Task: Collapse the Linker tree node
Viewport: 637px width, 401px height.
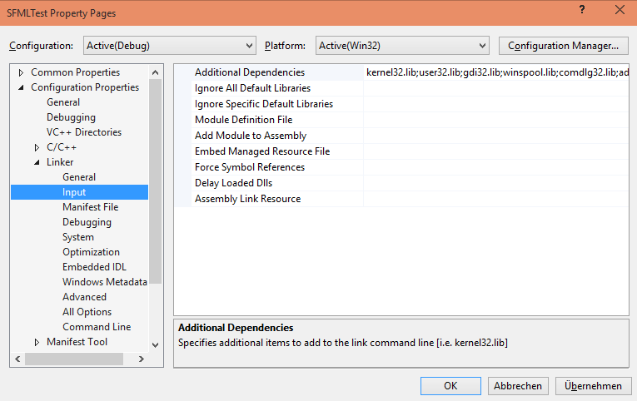Action: point(37,162)
